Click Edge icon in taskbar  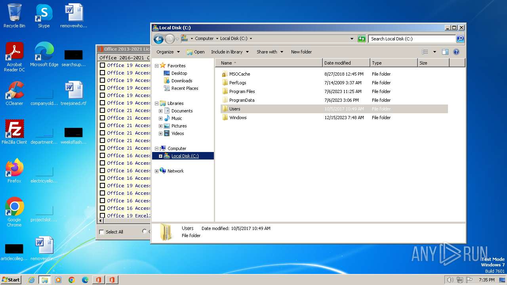[x=85, y=280]
